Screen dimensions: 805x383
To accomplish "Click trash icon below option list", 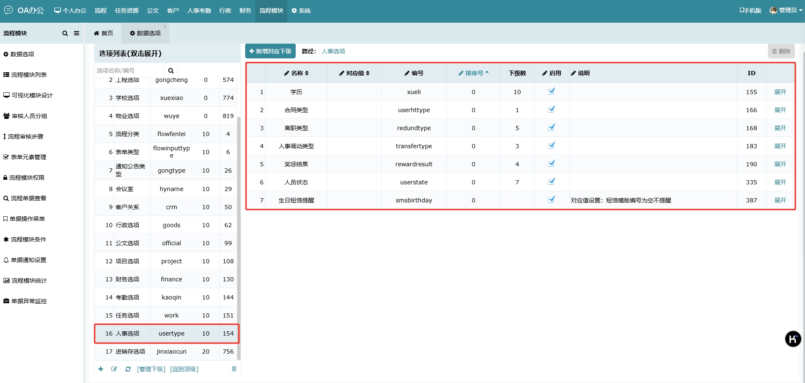I will [x=234, y=369].
